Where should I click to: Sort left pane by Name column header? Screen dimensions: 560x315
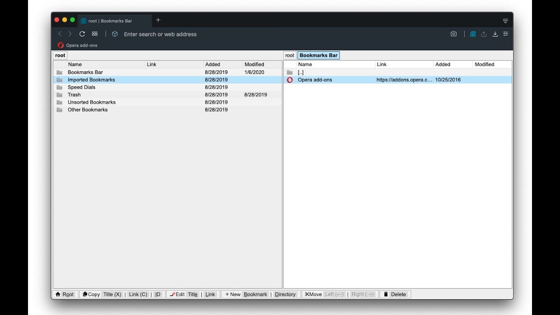click(105, 64)
